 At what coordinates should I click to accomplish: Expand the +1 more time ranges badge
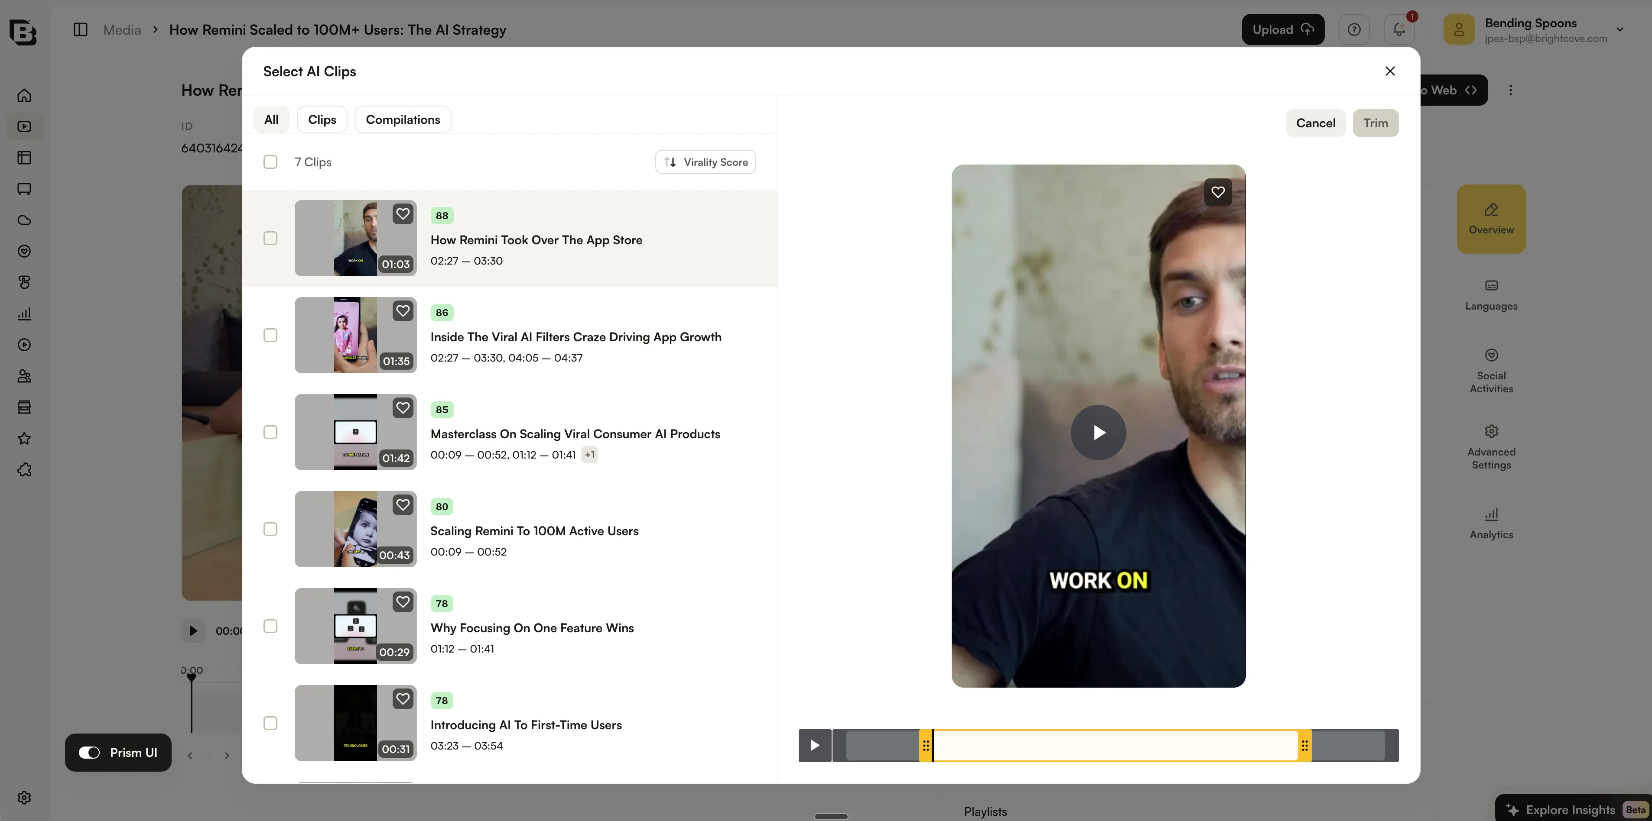coord(589,455)
